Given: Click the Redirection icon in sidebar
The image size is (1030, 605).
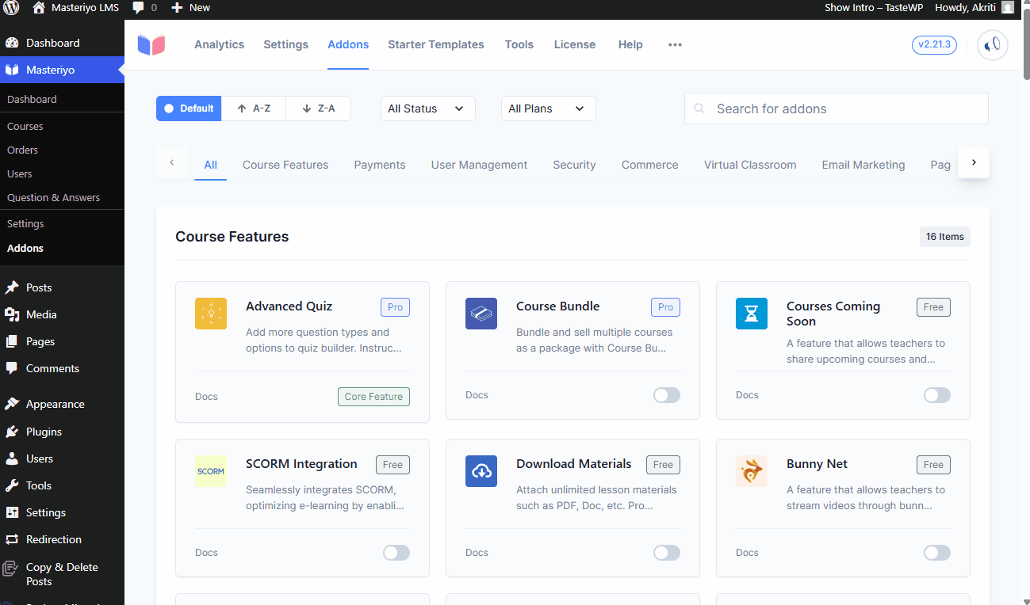Looking at the screenshot, I should 12,539.
